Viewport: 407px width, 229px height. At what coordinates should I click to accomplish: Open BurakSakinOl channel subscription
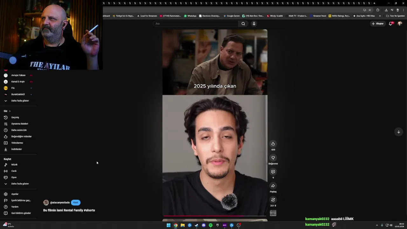(x=18, y=94)
